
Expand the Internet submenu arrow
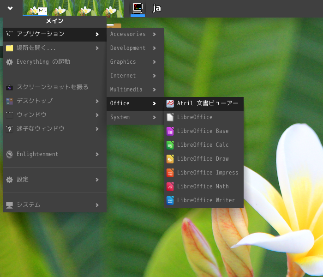[154, 76]
